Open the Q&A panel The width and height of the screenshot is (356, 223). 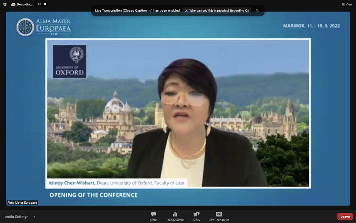(x=196, y=216)
